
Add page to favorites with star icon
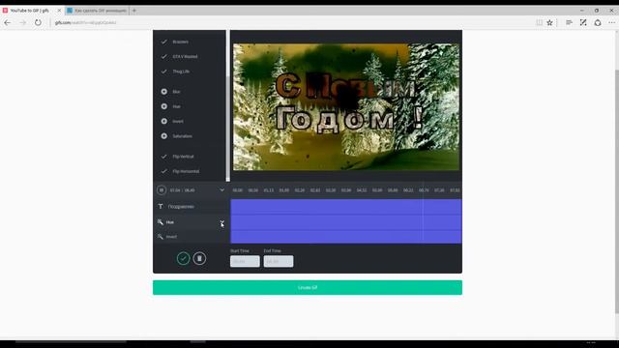coord(549,23)
